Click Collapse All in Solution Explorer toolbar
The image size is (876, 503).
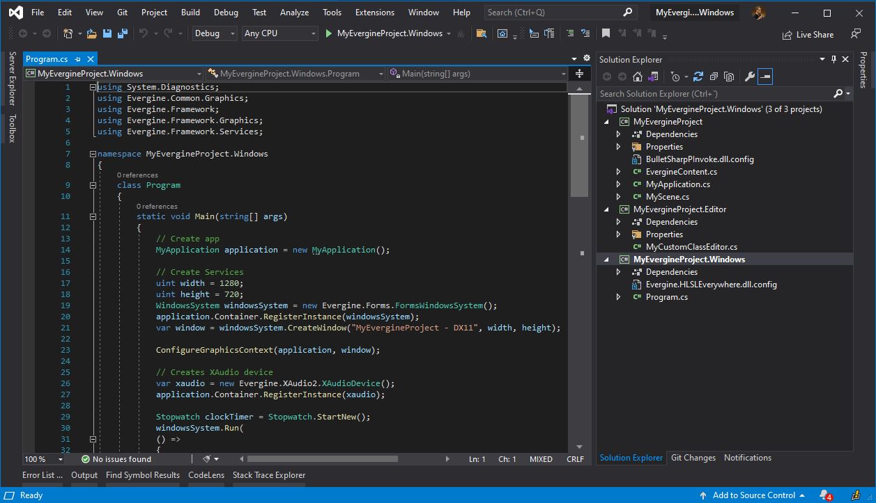coord(713,77)
